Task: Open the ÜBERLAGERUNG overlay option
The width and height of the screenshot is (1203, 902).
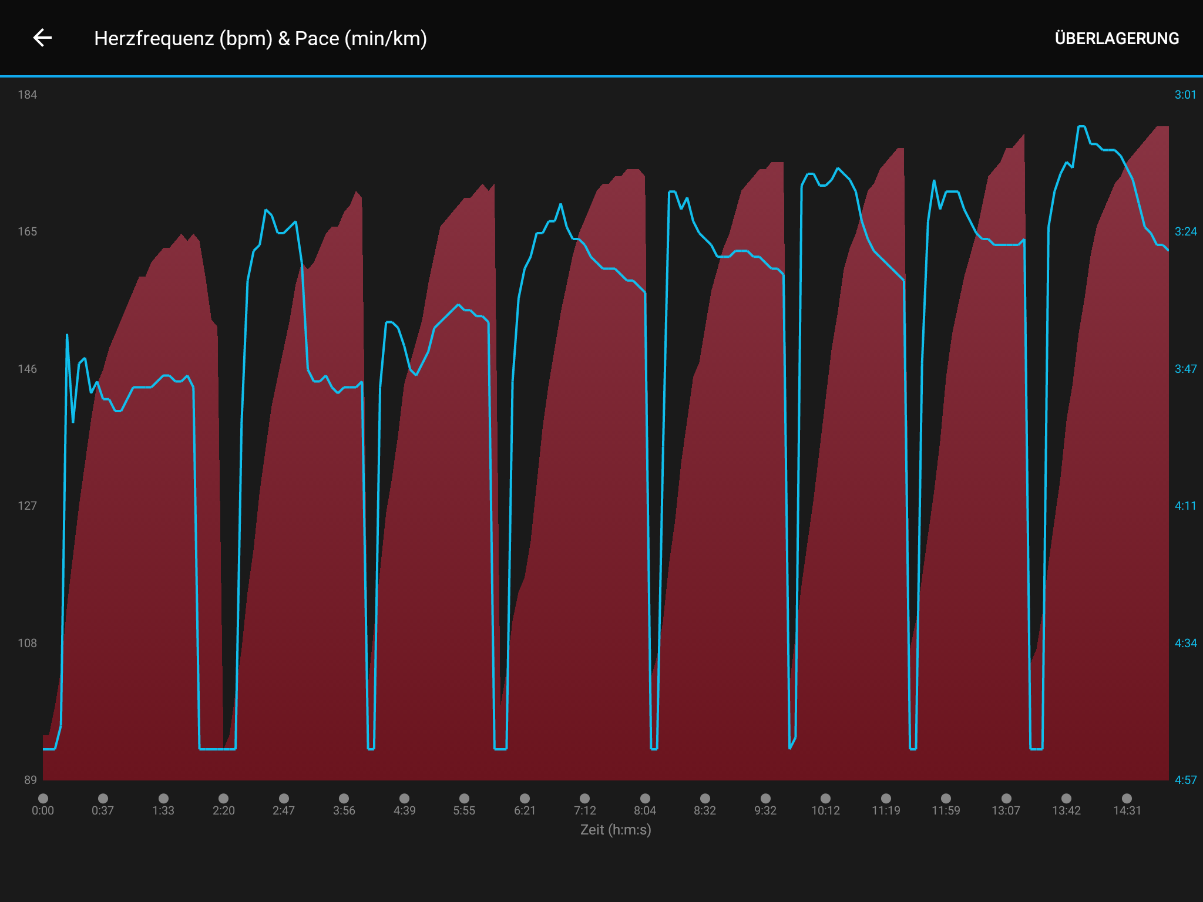Action: [1117, 38]
